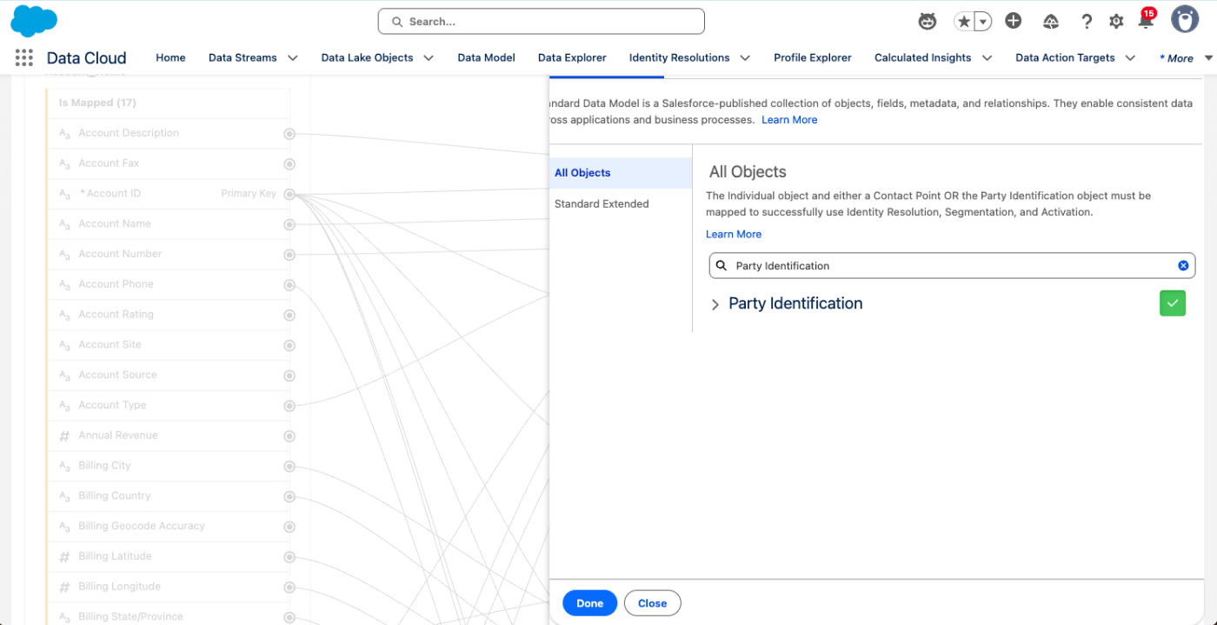Expand the Data Lake Objects dropdown chevron
This screenshot has width=1217, height=625.
click(x=429, y=57)
